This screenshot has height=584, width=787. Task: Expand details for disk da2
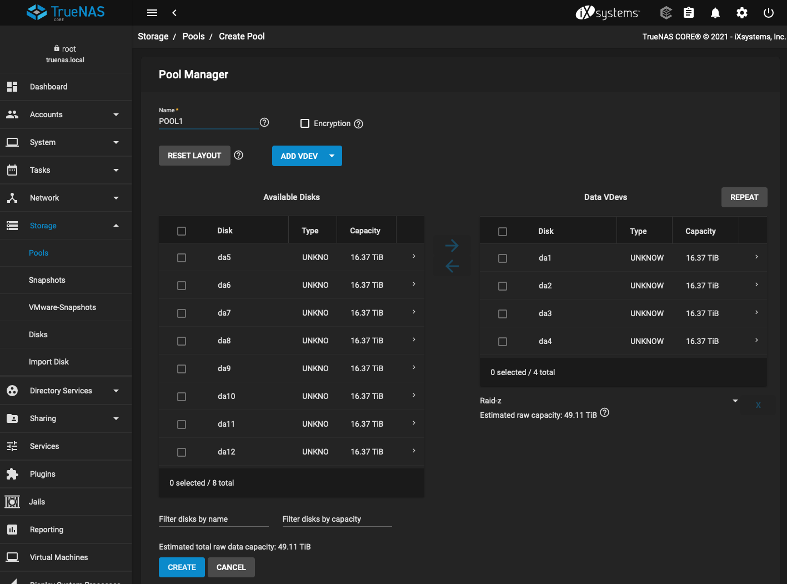(756, 285)
